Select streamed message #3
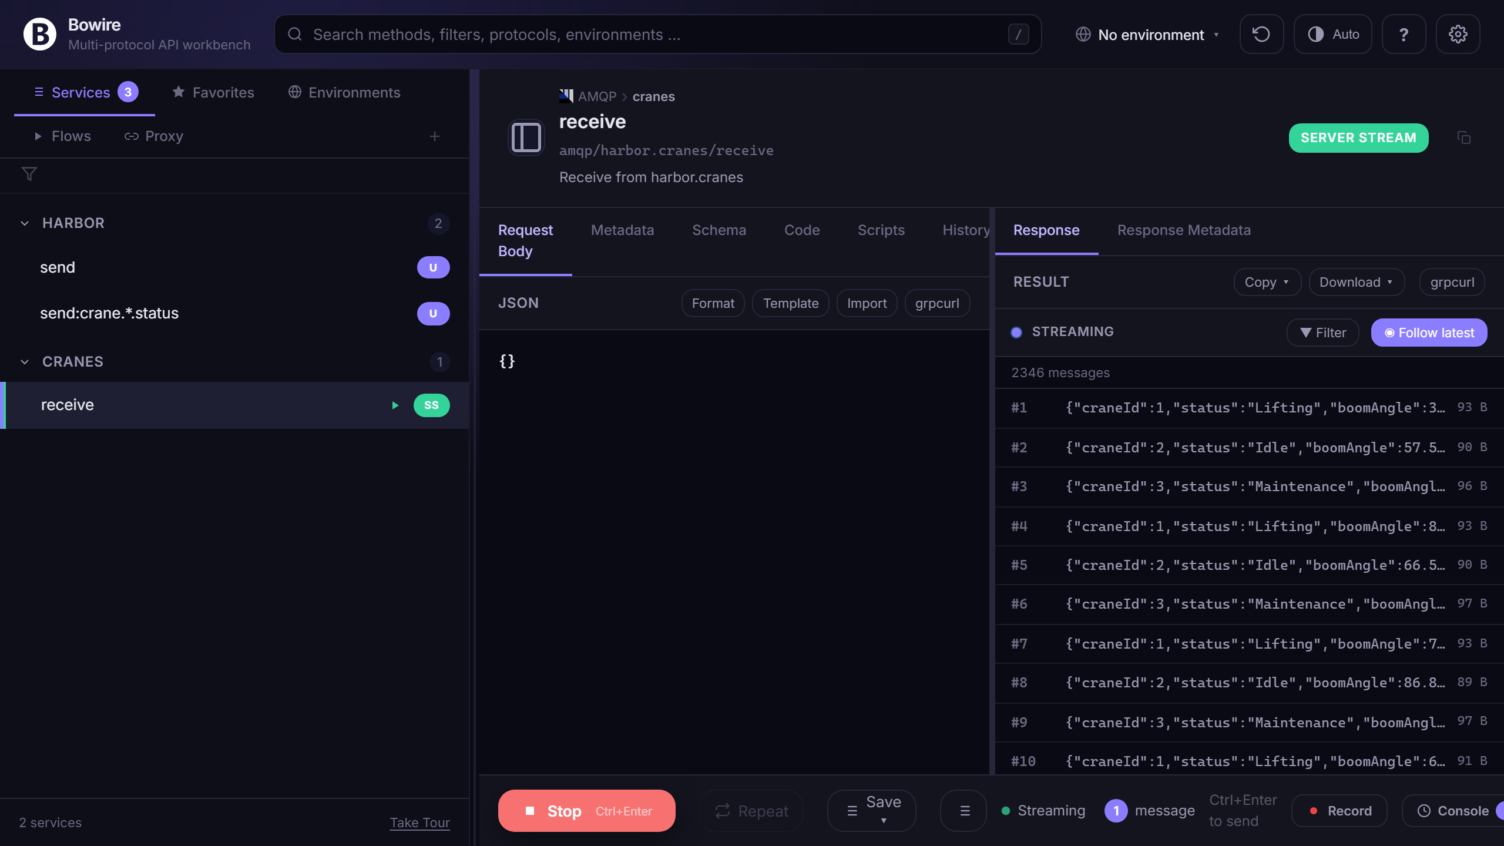 1249,486
